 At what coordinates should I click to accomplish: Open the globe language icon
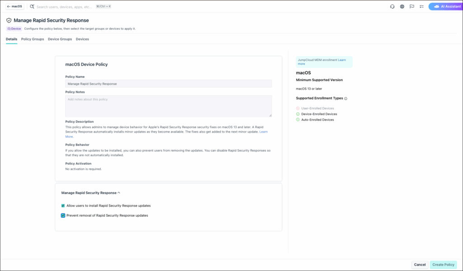point(402,6)
